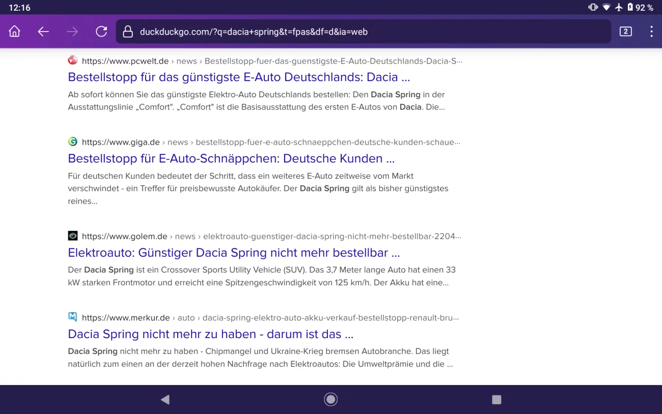Tap the https://www.giga.de URL text
Image resolution: width=662 pixels, height=414 pixels.
pyautogui.click(x=121, y=142)
